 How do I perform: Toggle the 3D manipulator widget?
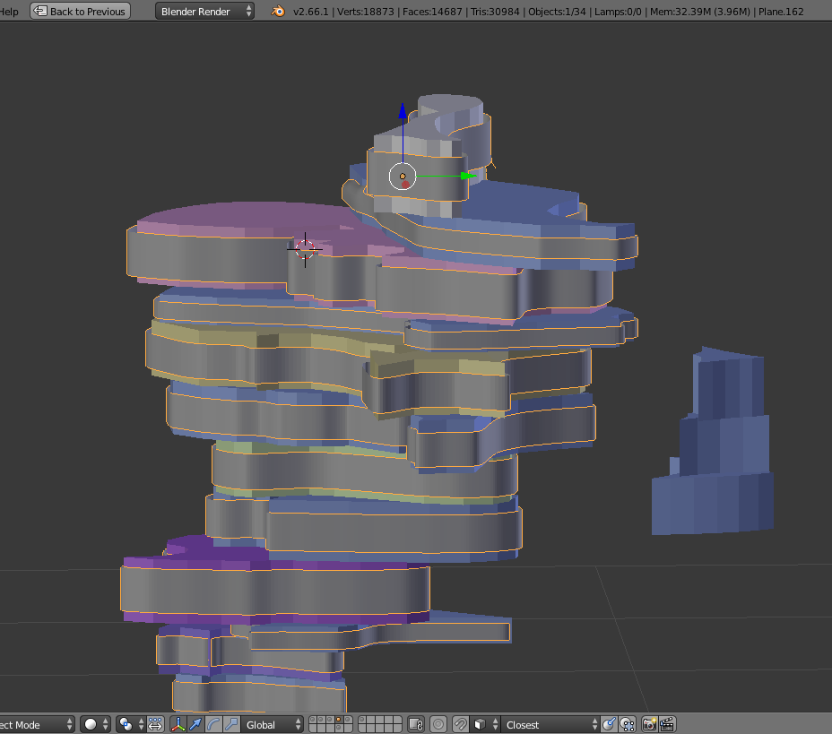coord(179,724)
